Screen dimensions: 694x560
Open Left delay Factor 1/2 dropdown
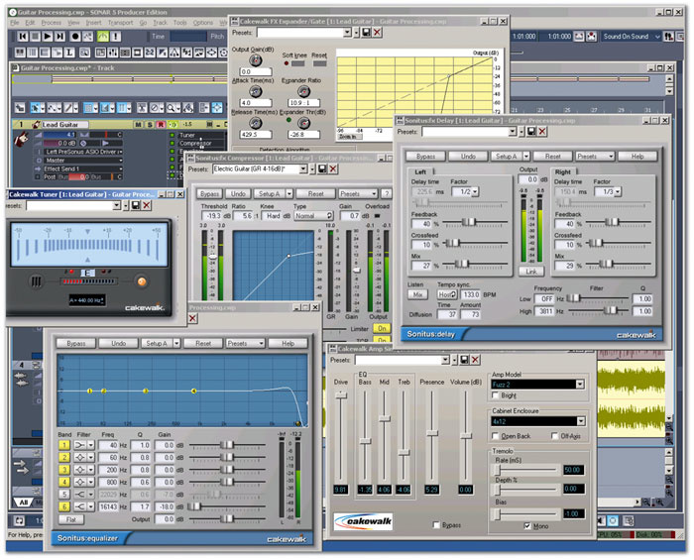[475, 191]
